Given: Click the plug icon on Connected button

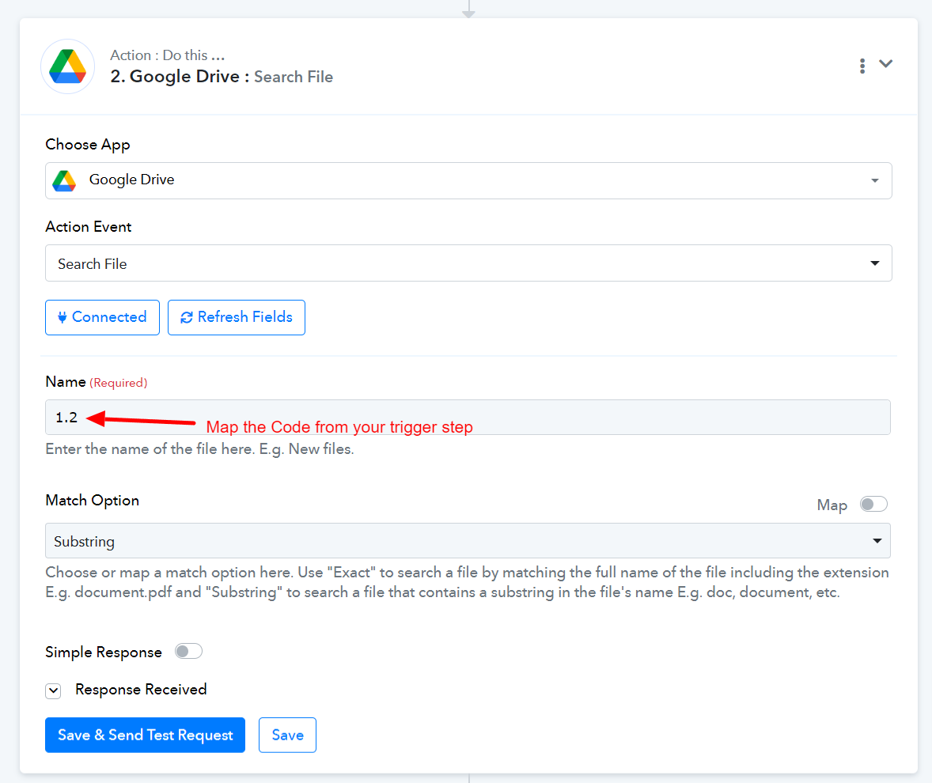Looking at the screenshot, I should tap(63, 317).
